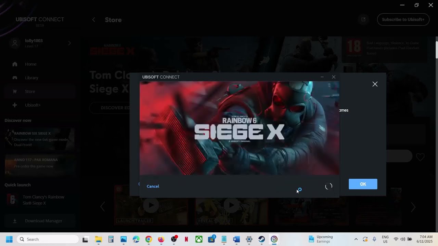Show hidden system tray icons
The width and height of the screenshot is (438, 246).
[x=356, y=239]
